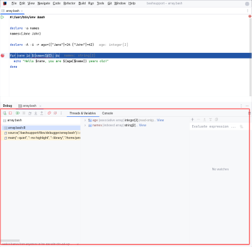Expand the names variable node
Screen dimensions: 252x247
(85, 125)
